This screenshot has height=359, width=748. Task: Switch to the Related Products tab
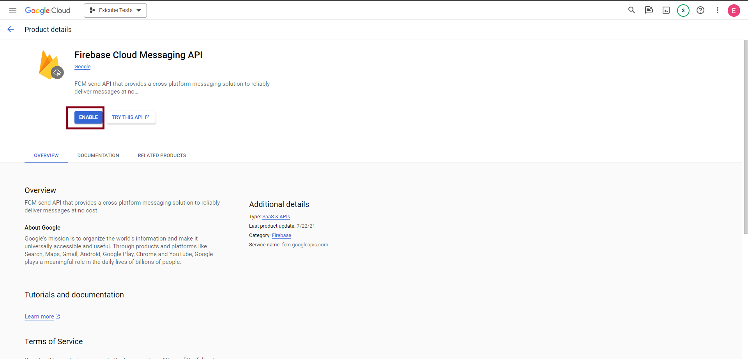click(162, 156)
